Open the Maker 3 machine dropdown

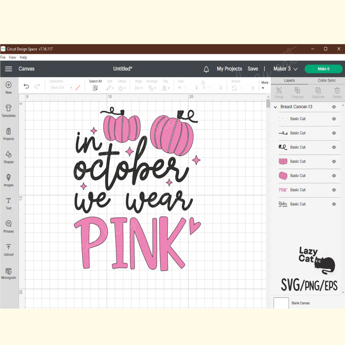coord(285,69)
